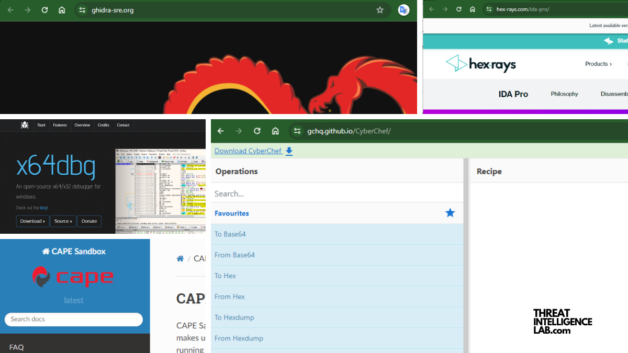The width and height of the screenshot is (628, 353).
Task: Click the Favourites star icon in CyberChef
Action: pyautogui.click(x=450, y=213)
